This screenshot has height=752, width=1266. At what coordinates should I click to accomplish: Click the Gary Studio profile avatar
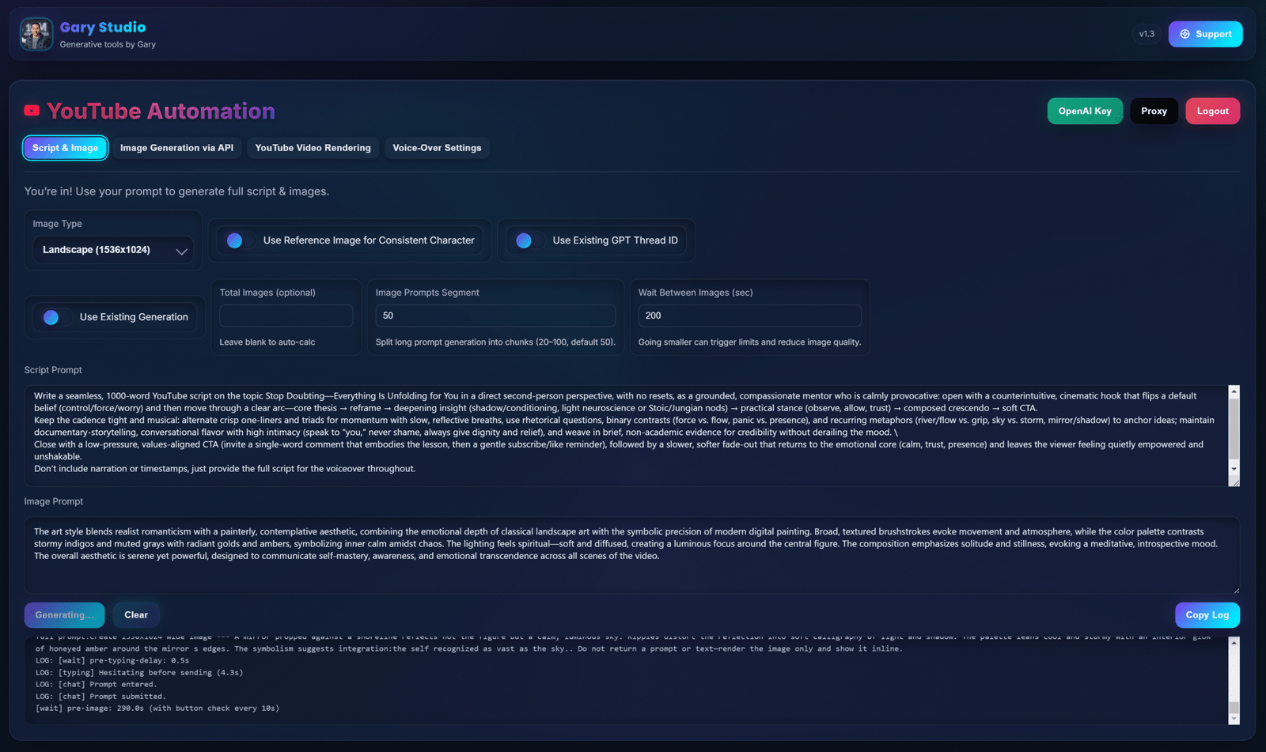(x=36, y=34)
